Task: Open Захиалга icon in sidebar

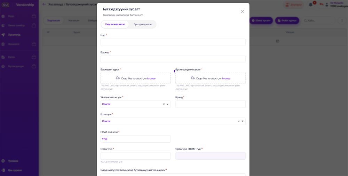Action: click(x=3, y=44)
